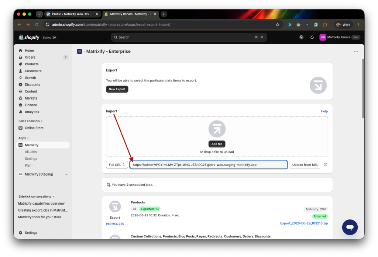
Task: Open the Full URL dropdown
Action: 117,165
